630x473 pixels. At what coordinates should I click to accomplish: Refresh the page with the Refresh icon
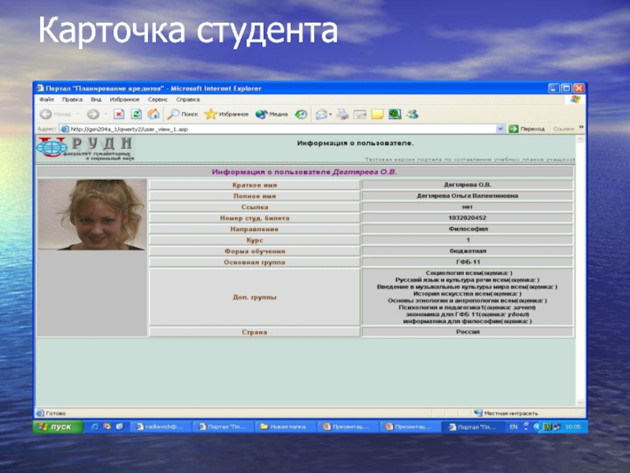coord(135,114)
